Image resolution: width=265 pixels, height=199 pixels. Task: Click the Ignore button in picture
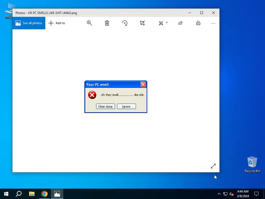coord(126,106)
